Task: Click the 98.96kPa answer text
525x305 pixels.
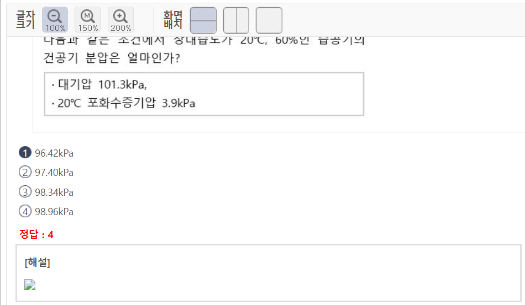Action: point(54,211)
